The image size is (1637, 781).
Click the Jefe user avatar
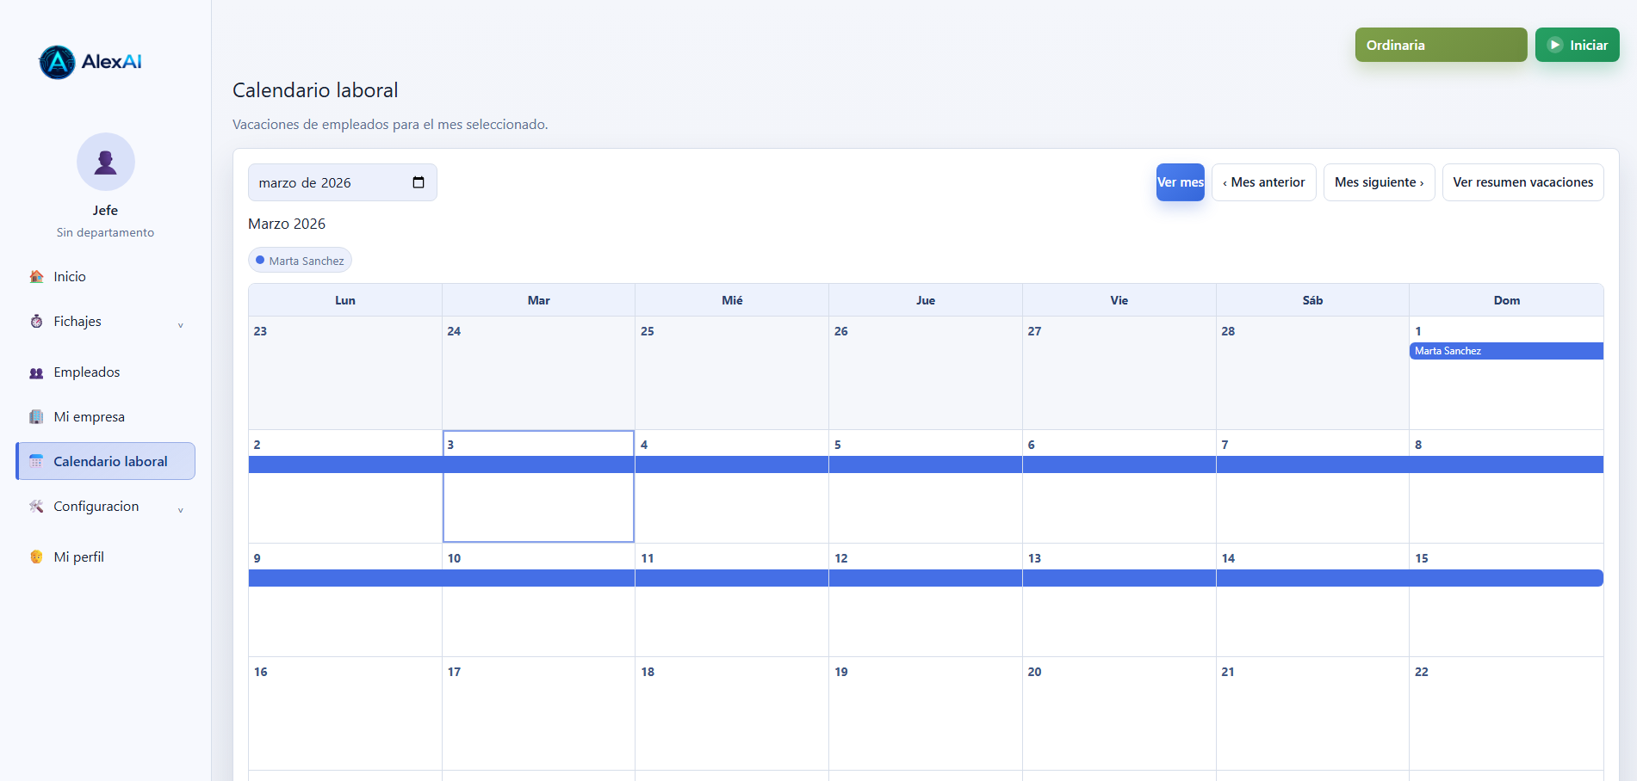[106, 162]
